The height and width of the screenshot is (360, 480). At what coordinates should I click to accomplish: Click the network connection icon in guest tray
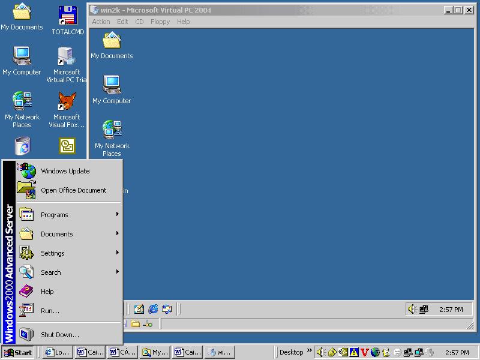[x=425, y=310]
